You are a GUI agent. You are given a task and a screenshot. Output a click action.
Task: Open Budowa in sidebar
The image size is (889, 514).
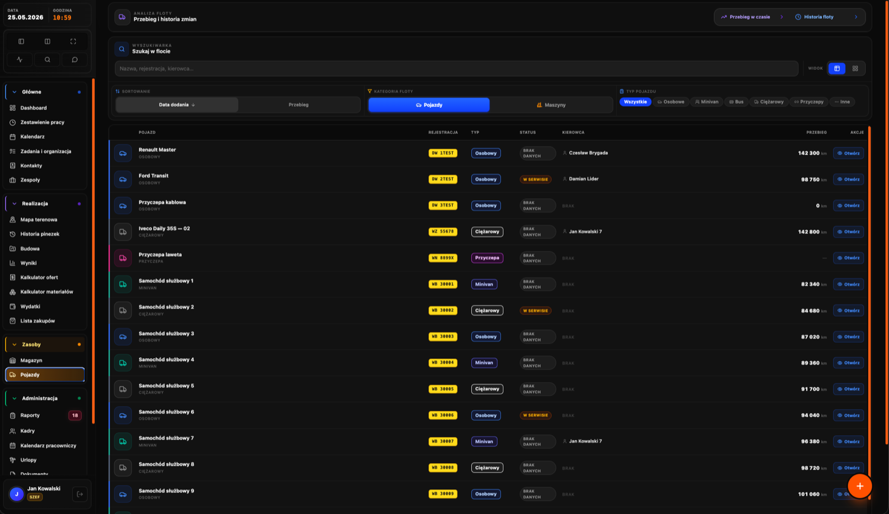pos(45,249)
